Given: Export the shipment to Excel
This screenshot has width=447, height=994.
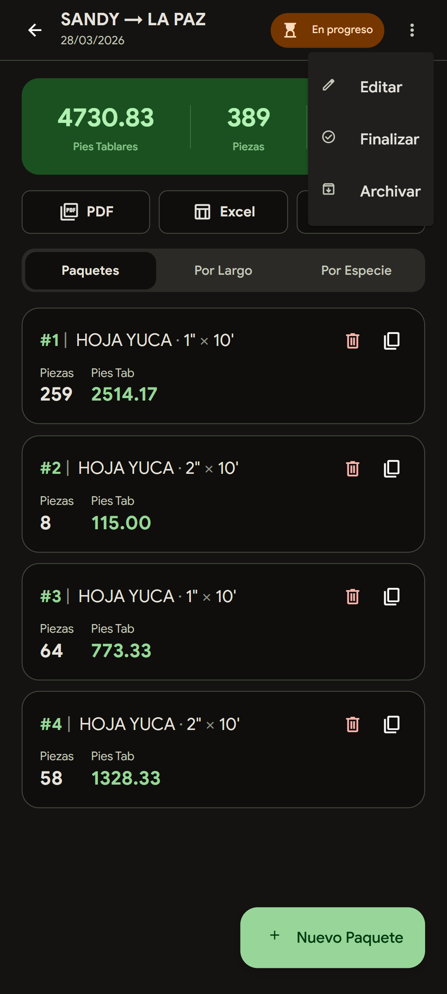Looking at the screenshot, I should [x=223, y=212].
